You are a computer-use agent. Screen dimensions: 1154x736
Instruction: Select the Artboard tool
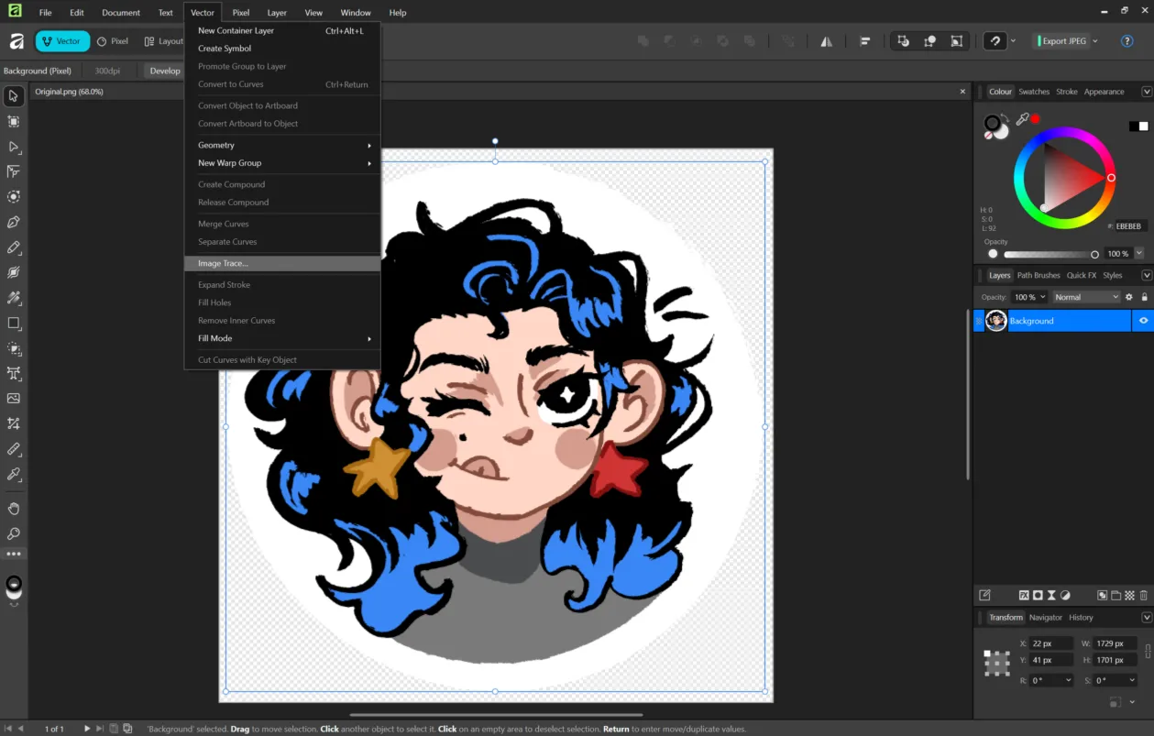click(x=13, y=121)
